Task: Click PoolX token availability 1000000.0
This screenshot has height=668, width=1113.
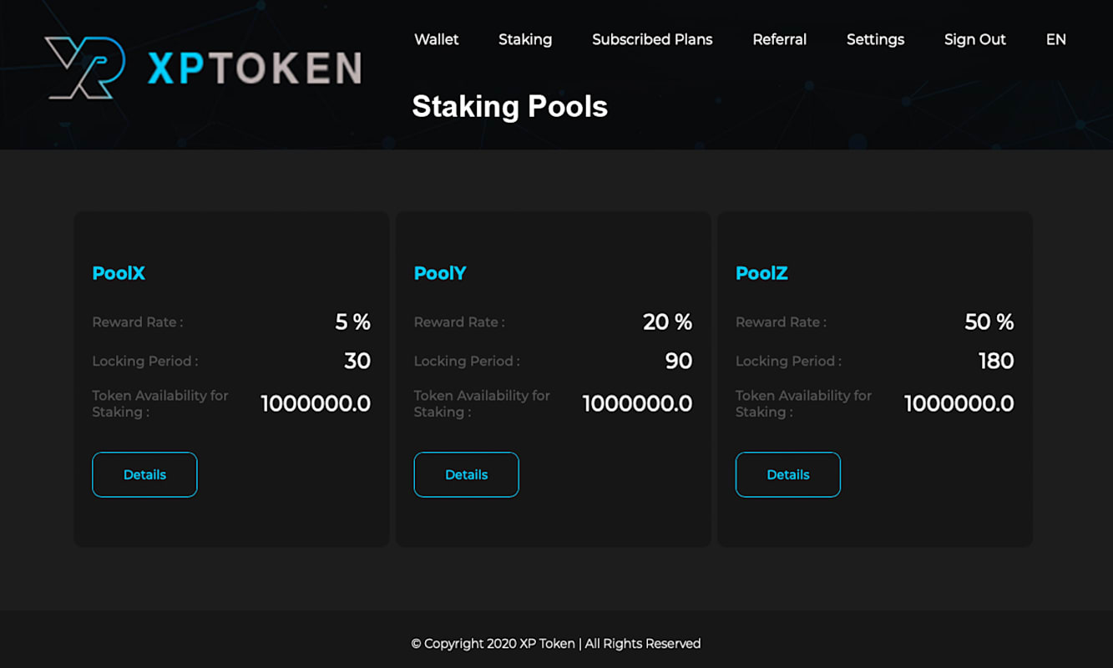Action: (316, 403)
